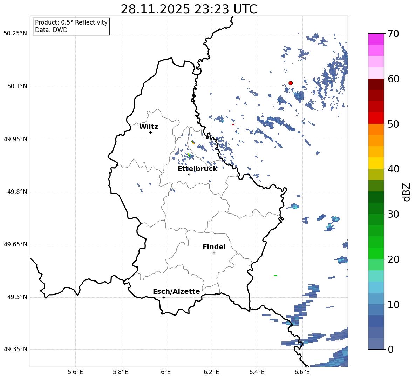The height and width of the screenshot is (379, 415).
Task: Click the Ettelbruck station cross marker
Action: pos(189,175)
